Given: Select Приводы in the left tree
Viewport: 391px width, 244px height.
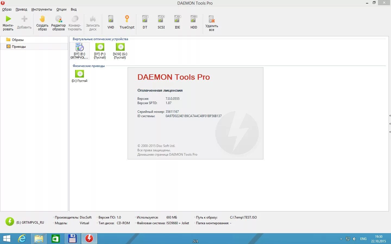Looking at the screenshot, I should [34, 46].
